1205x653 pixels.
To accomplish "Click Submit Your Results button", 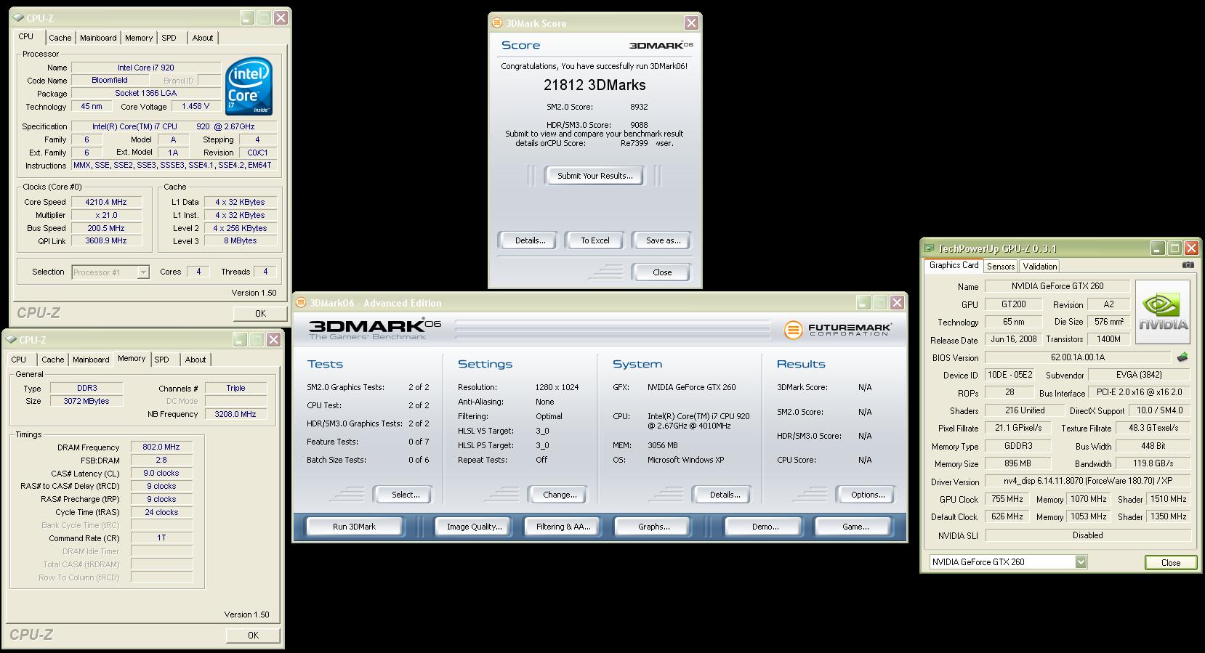I will point(595,176).
